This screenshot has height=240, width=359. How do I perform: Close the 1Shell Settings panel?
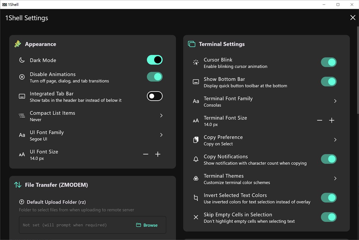coord(353,18)
